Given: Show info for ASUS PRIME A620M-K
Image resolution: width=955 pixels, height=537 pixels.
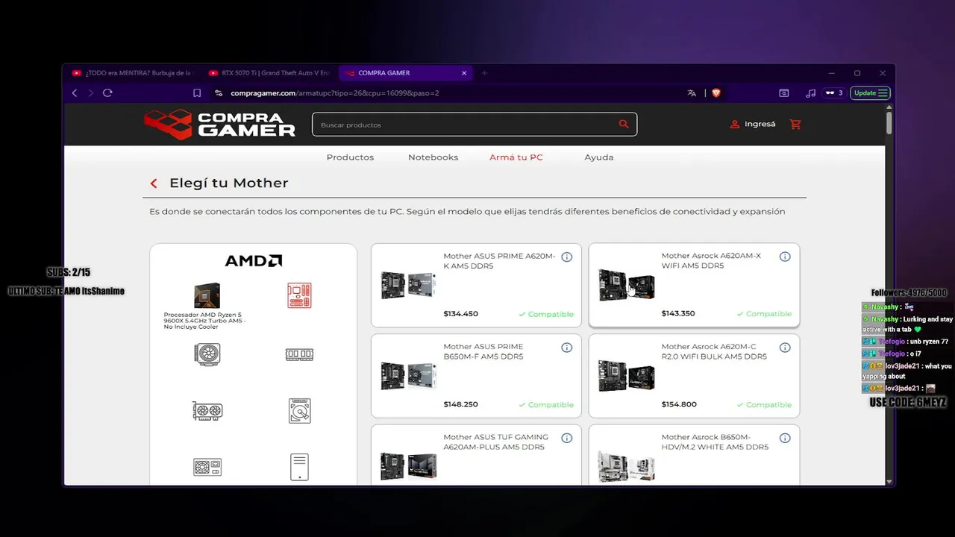Looking at the screenshot, I should pos(566,257).
